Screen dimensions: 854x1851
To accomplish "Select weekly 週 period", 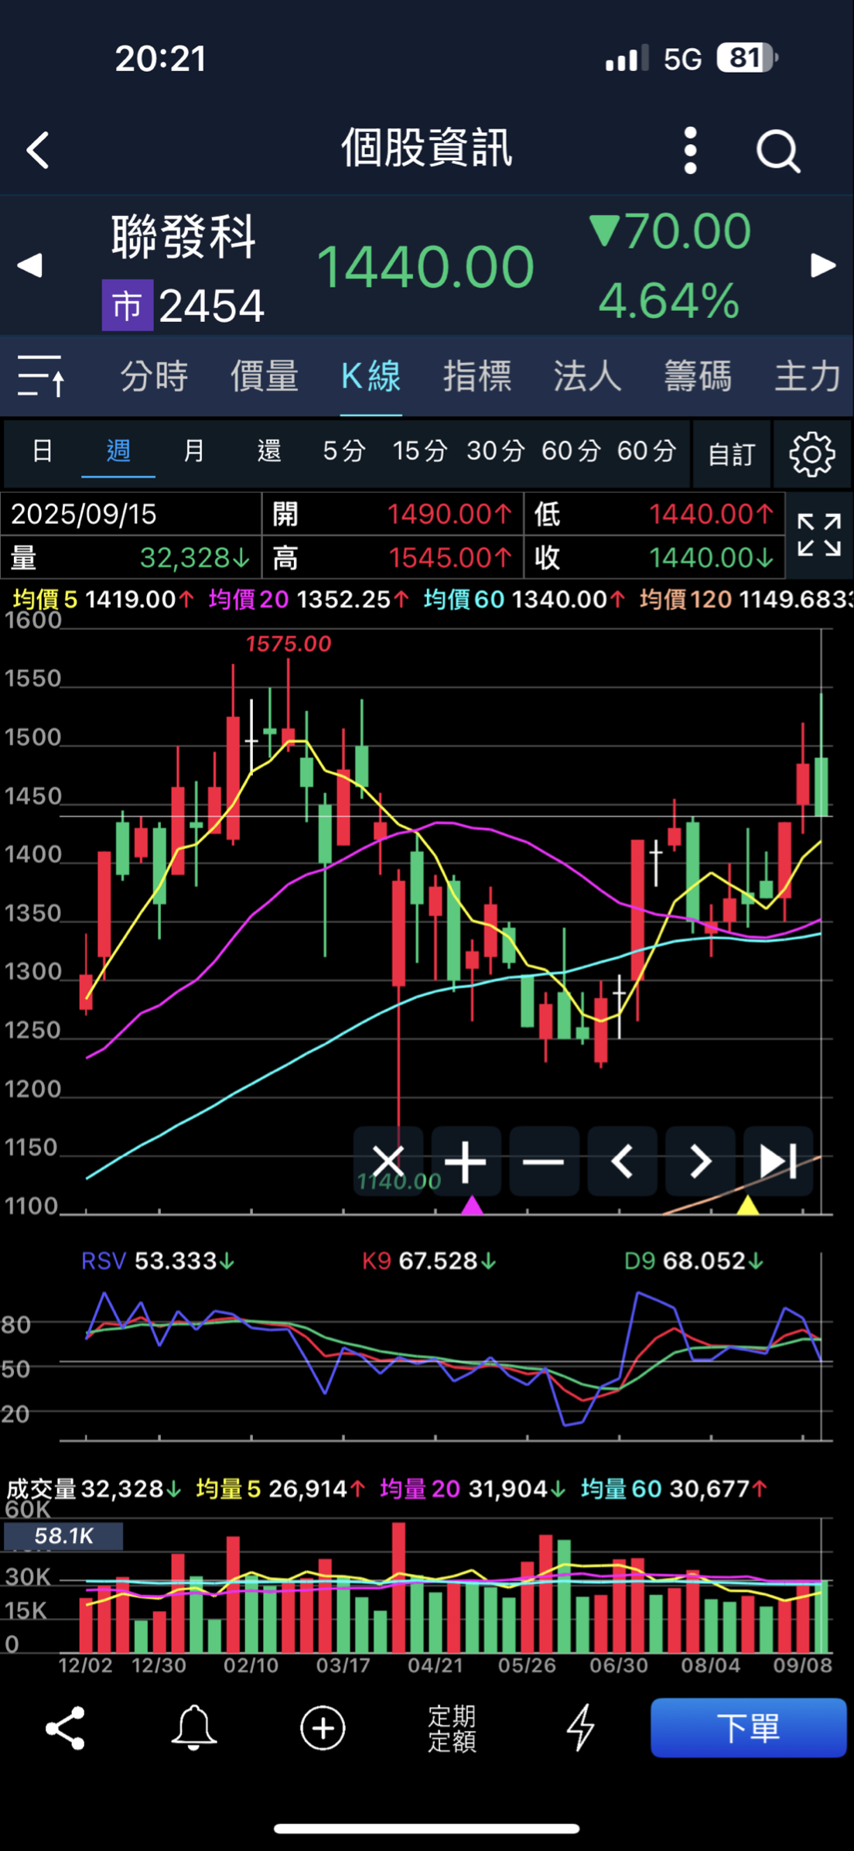I will [118, 450].
